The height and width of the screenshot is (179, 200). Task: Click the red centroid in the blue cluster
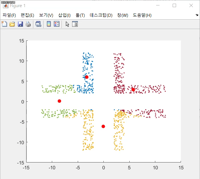click(87, 77)
